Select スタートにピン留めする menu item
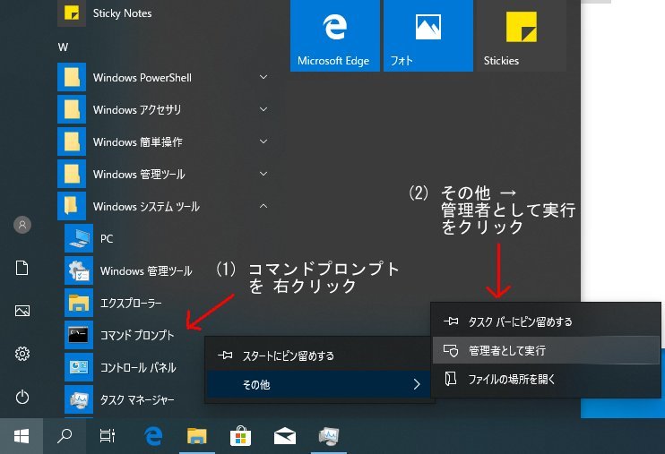The width and height of the screenshot is (665, 454). pyautogui.click(x=288, y=355)
